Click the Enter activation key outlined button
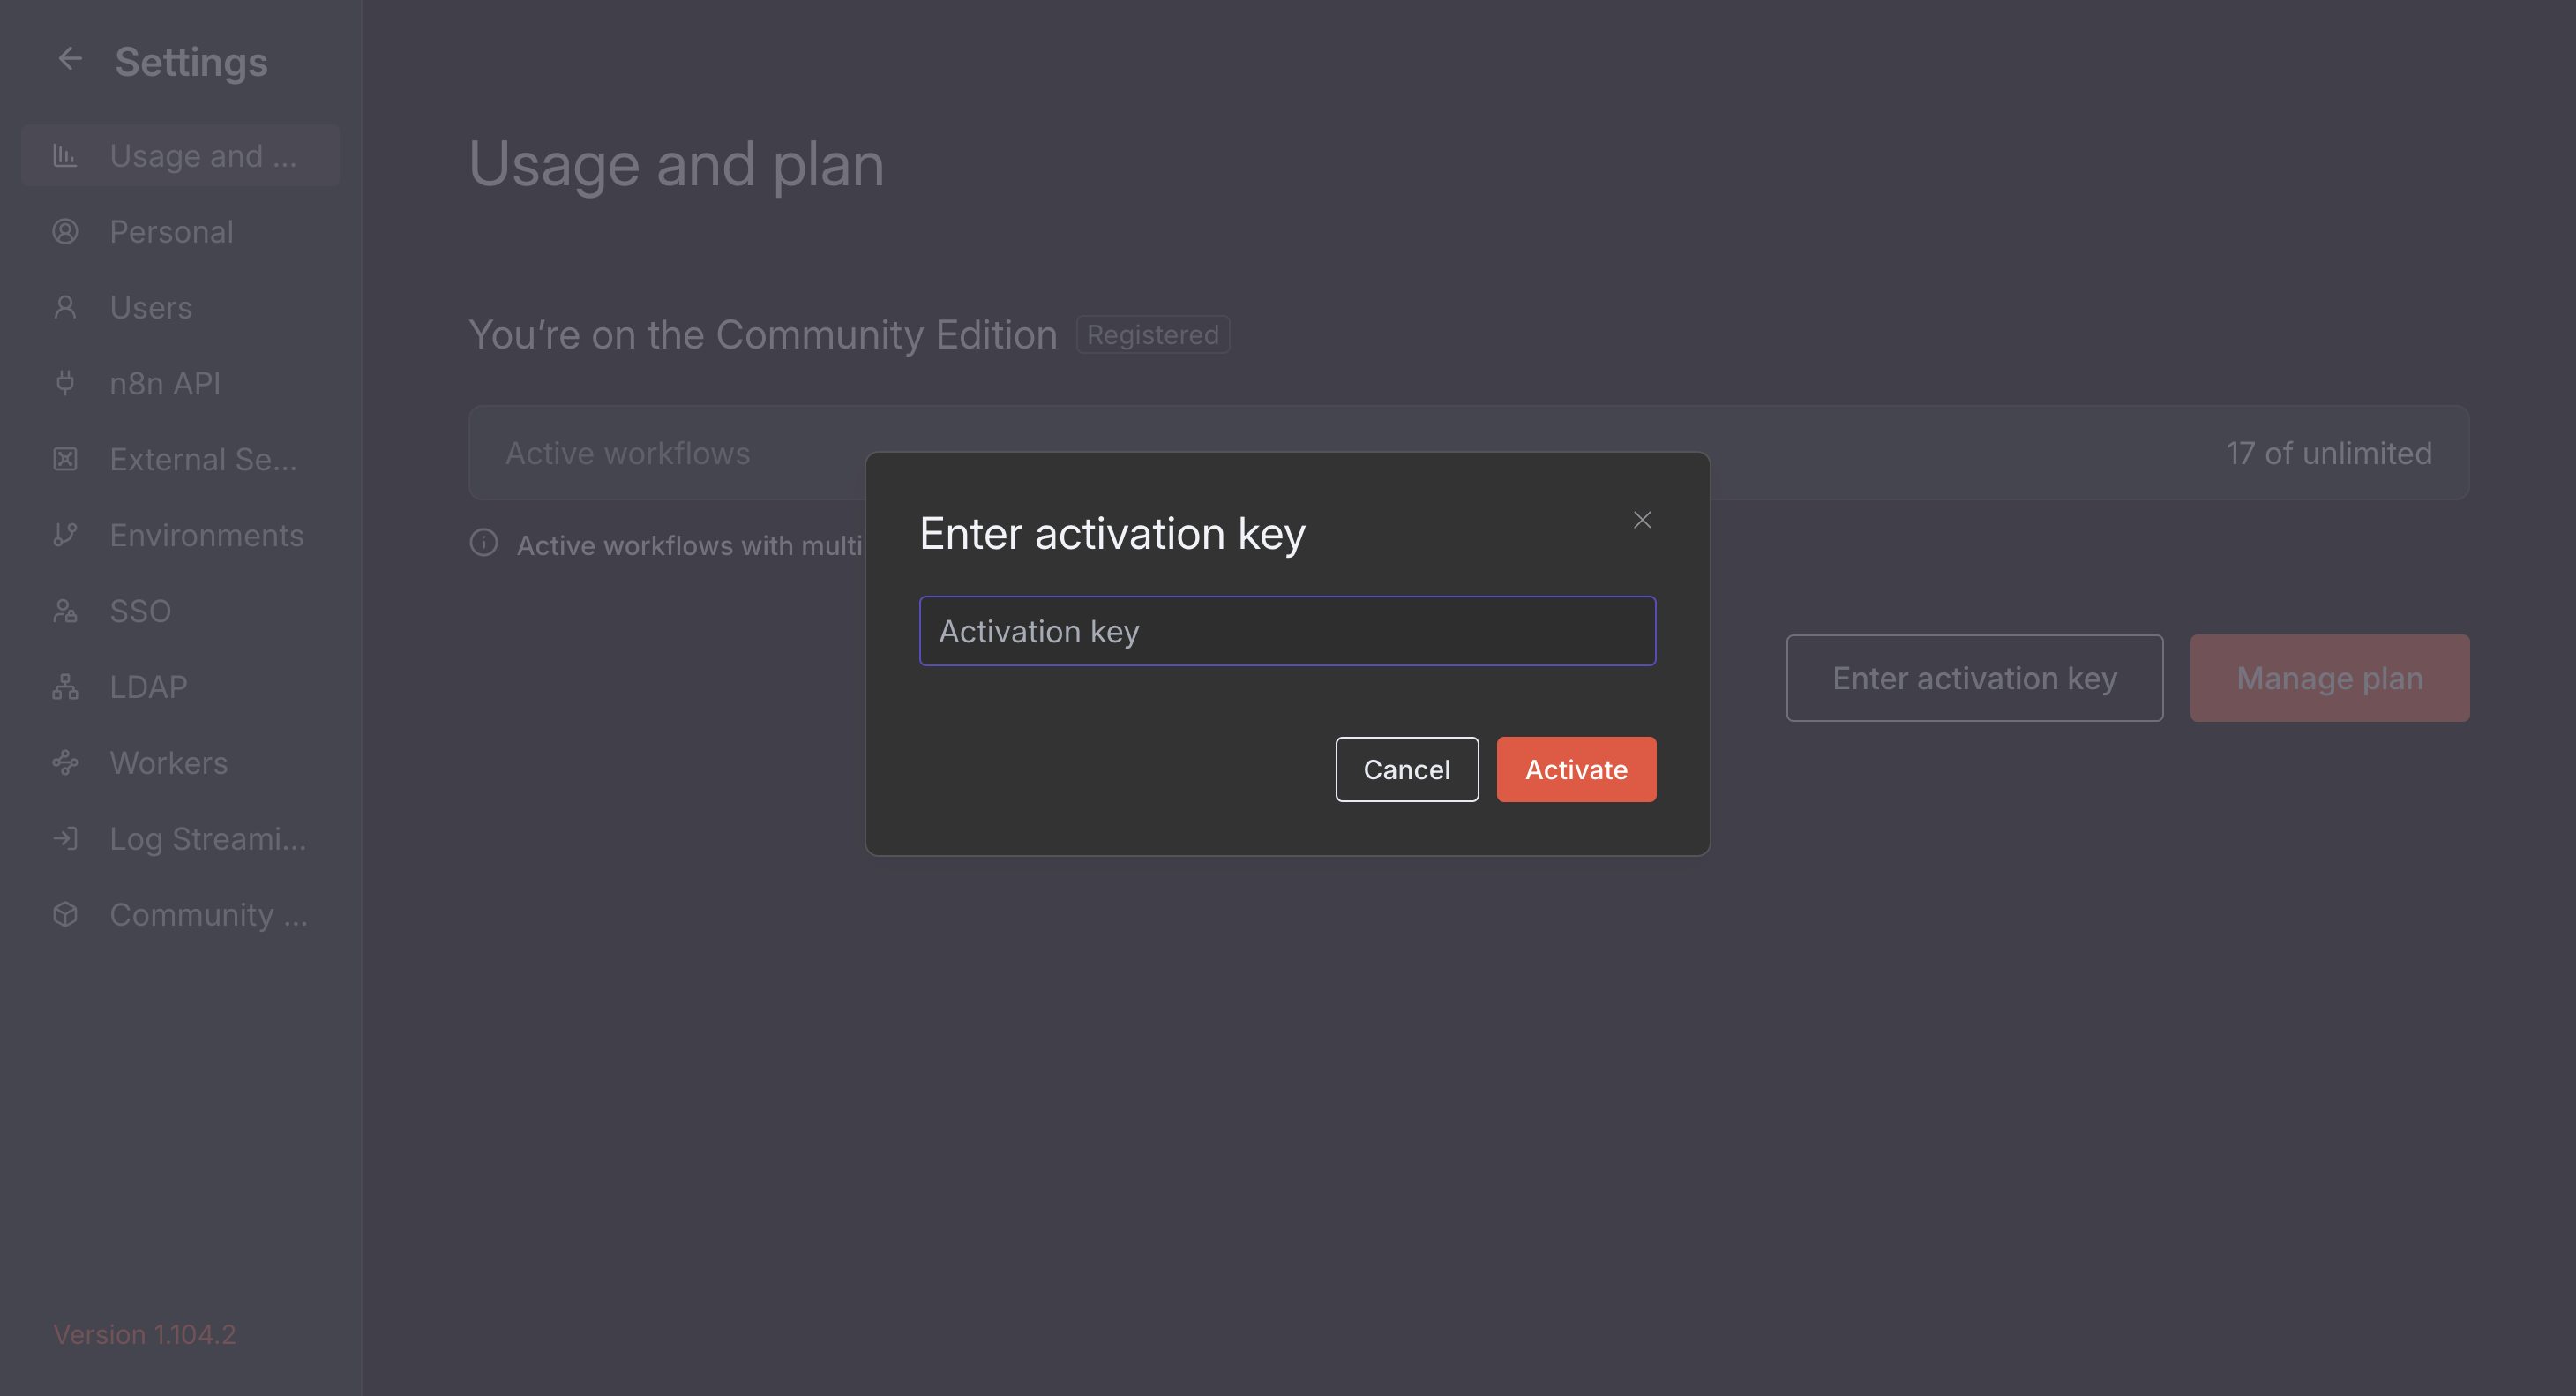2576x1396 pixels. click(x=1974, y=678)
